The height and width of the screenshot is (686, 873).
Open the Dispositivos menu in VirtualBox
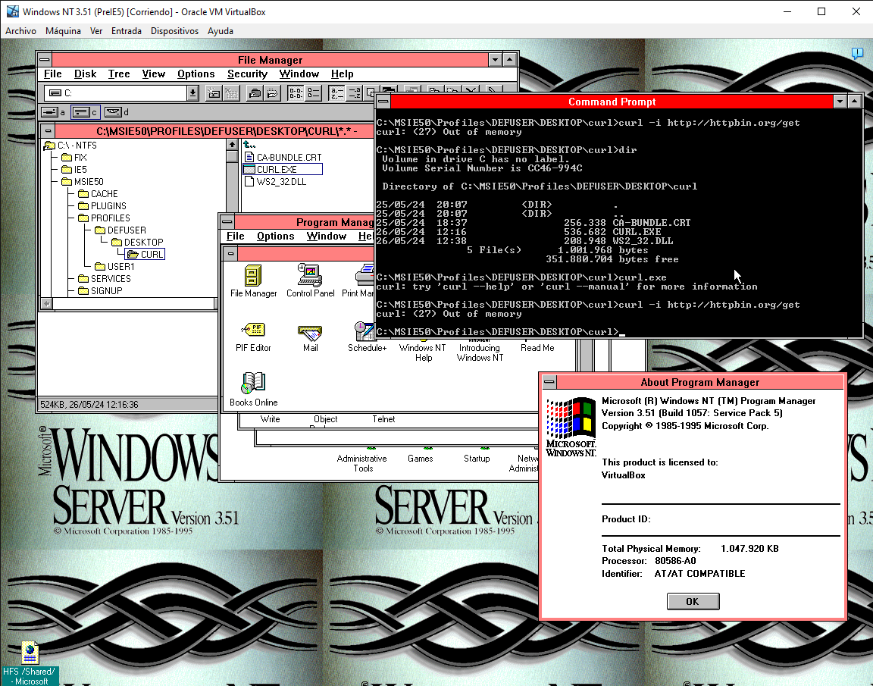(174, 31)
